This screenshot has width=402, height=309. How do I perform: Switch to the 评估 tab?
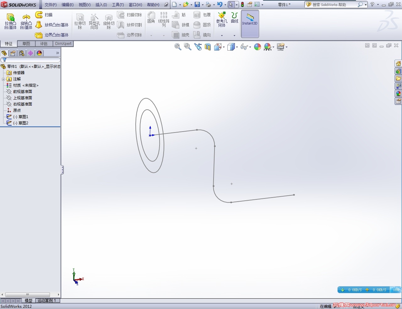pos(44,44)
